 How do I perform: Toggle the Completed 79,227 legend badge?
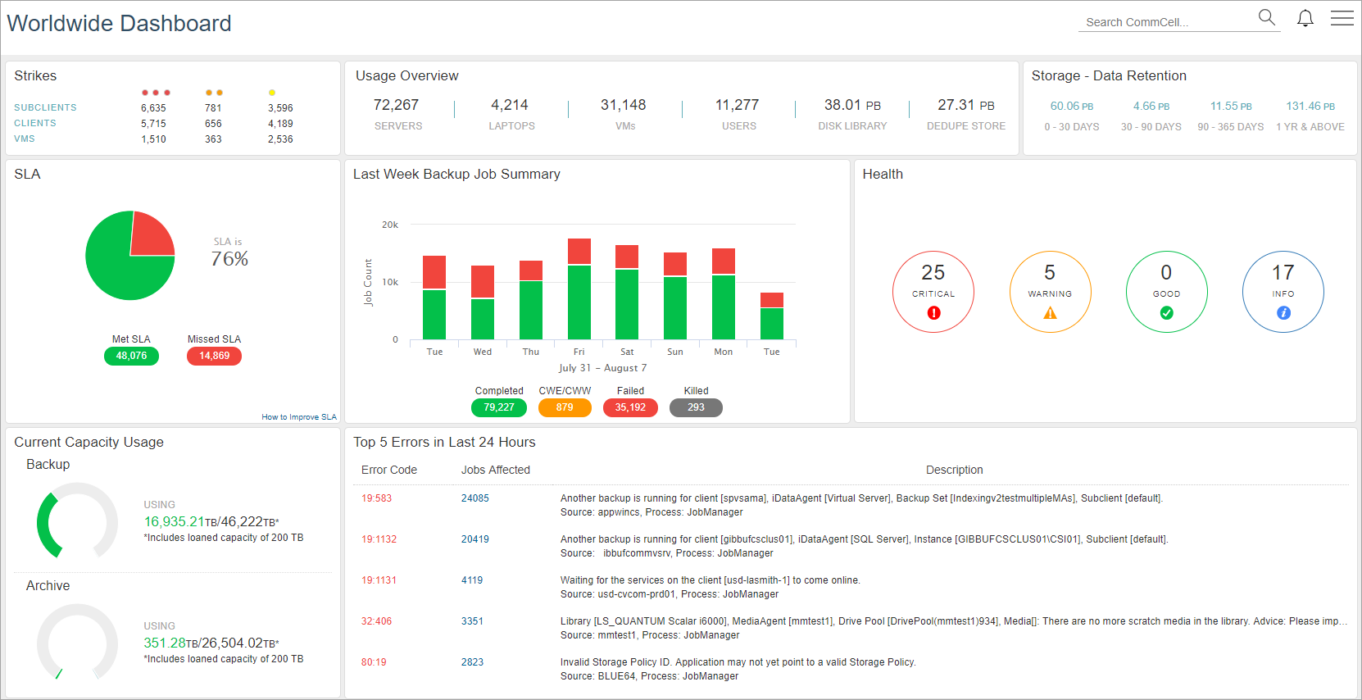(499, 407)
